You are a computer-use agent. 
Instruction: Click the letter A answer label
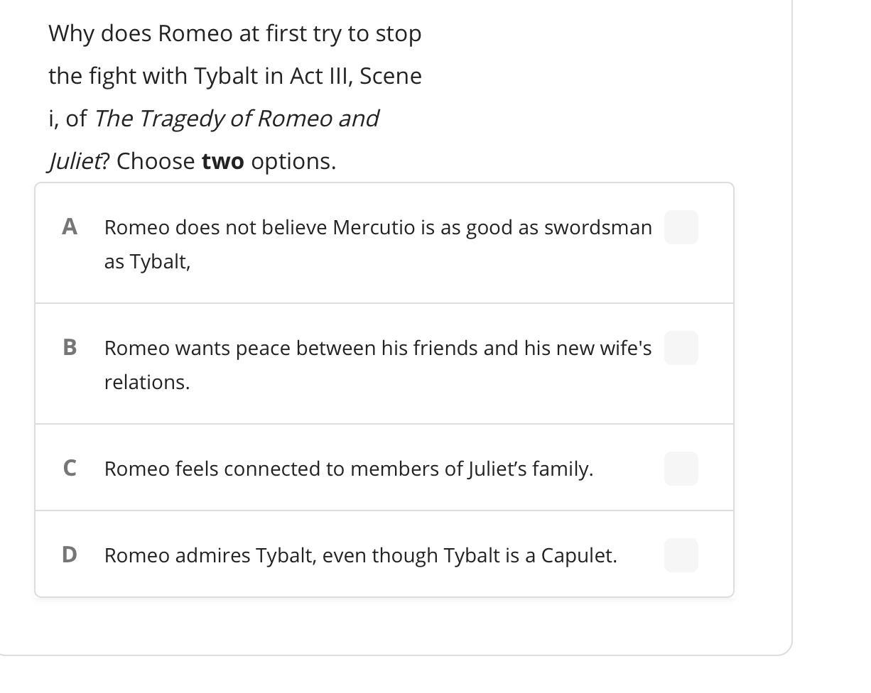pos(70,227)
